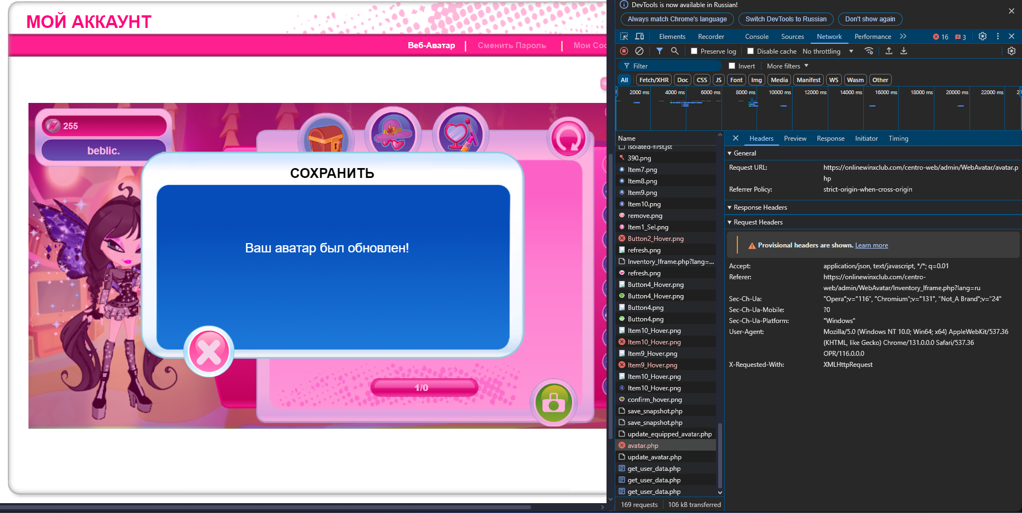Enable the Disable cache checkbox
Viewport: 1022px width, 513px height.
click(750, 51)
